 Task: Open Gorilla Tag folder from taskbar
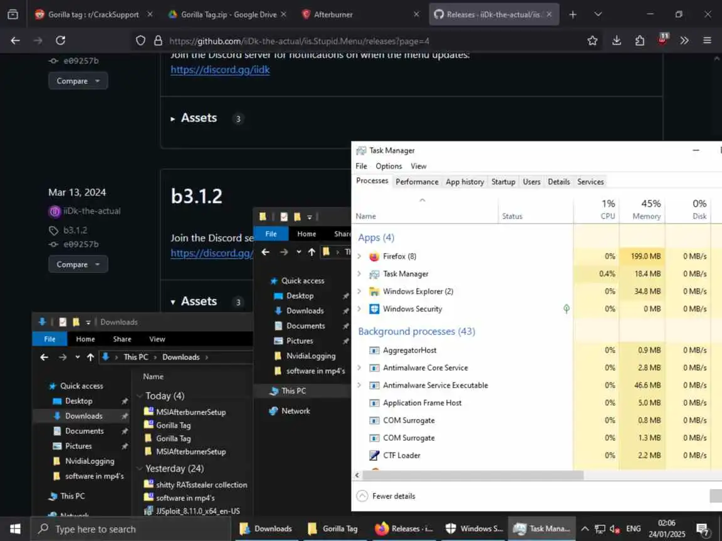click(x=333, y=528)
